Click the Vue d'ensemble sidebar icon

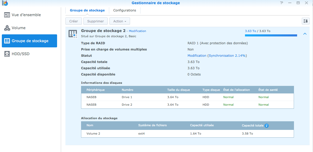(x=7, y=15)
